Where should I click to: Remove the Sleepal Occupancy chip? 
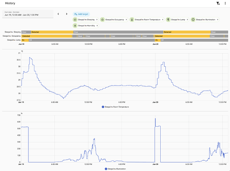126,19
